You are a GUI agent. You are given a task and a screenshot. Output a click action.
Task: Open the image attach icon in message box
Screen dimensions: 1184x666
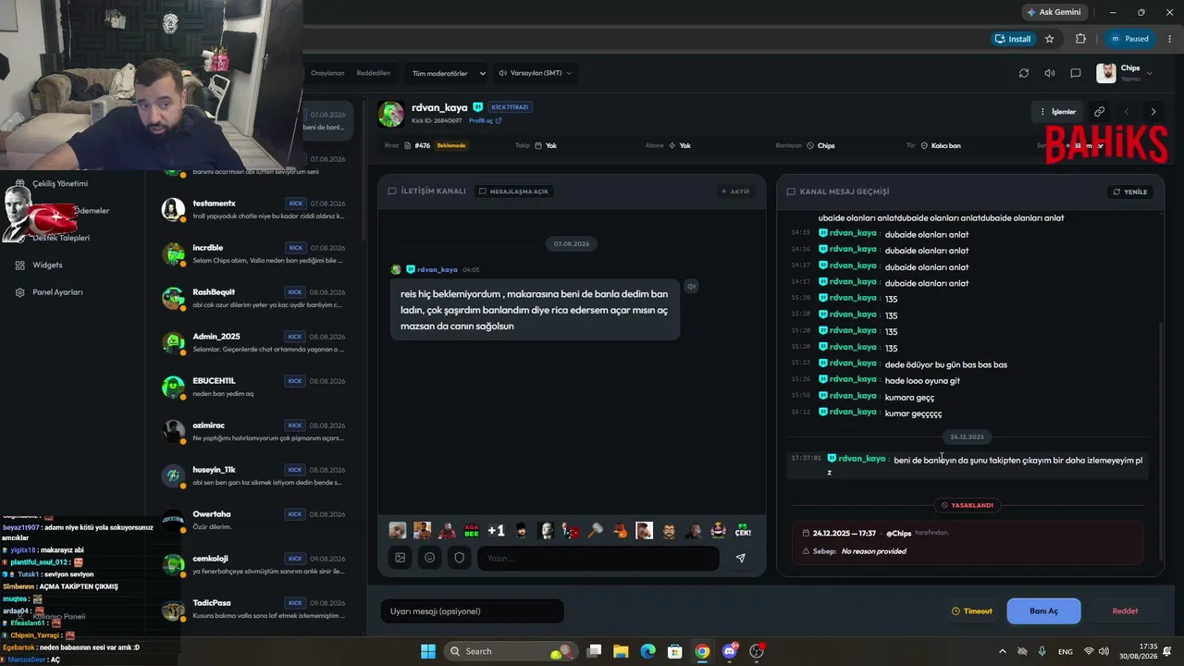click(401, 558)
